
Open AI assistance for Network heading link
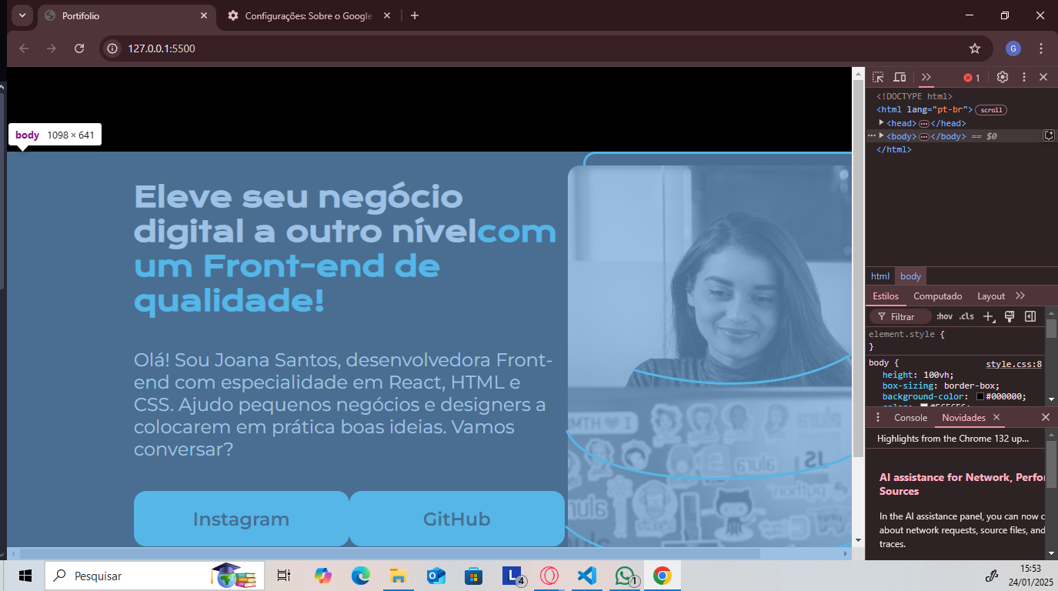[963, 484]
